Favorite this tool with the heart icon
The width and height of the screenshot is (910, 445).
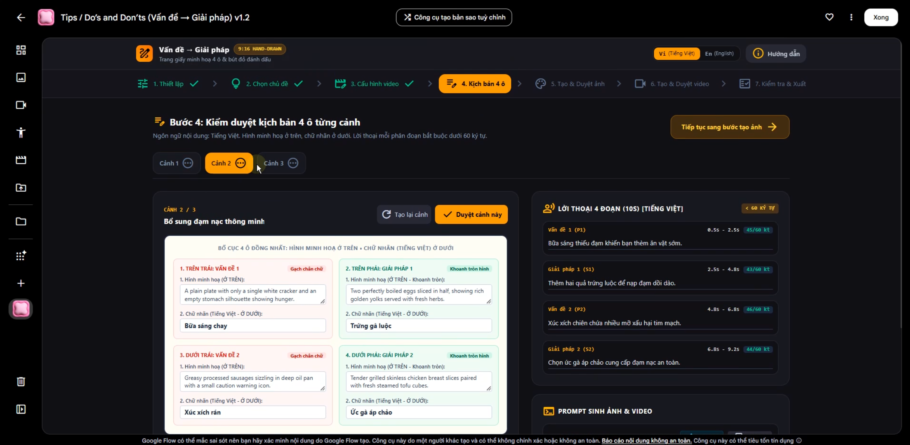pos(829,17)
